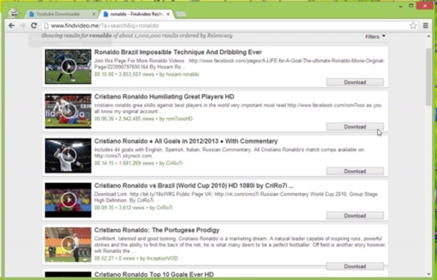Click scrollbar down arrow
This screenshot has height=280, width=437.
point(428,275)
